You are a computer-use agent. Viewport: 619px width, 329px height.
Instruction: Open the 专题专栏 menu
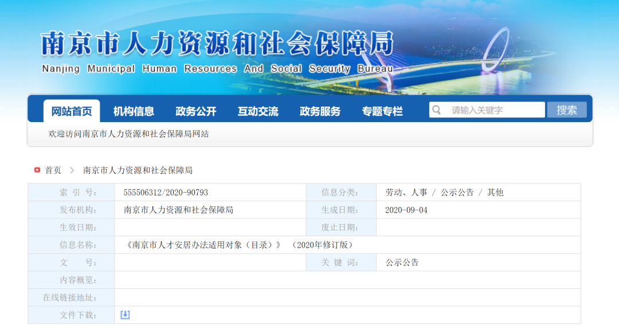[382, 111]
